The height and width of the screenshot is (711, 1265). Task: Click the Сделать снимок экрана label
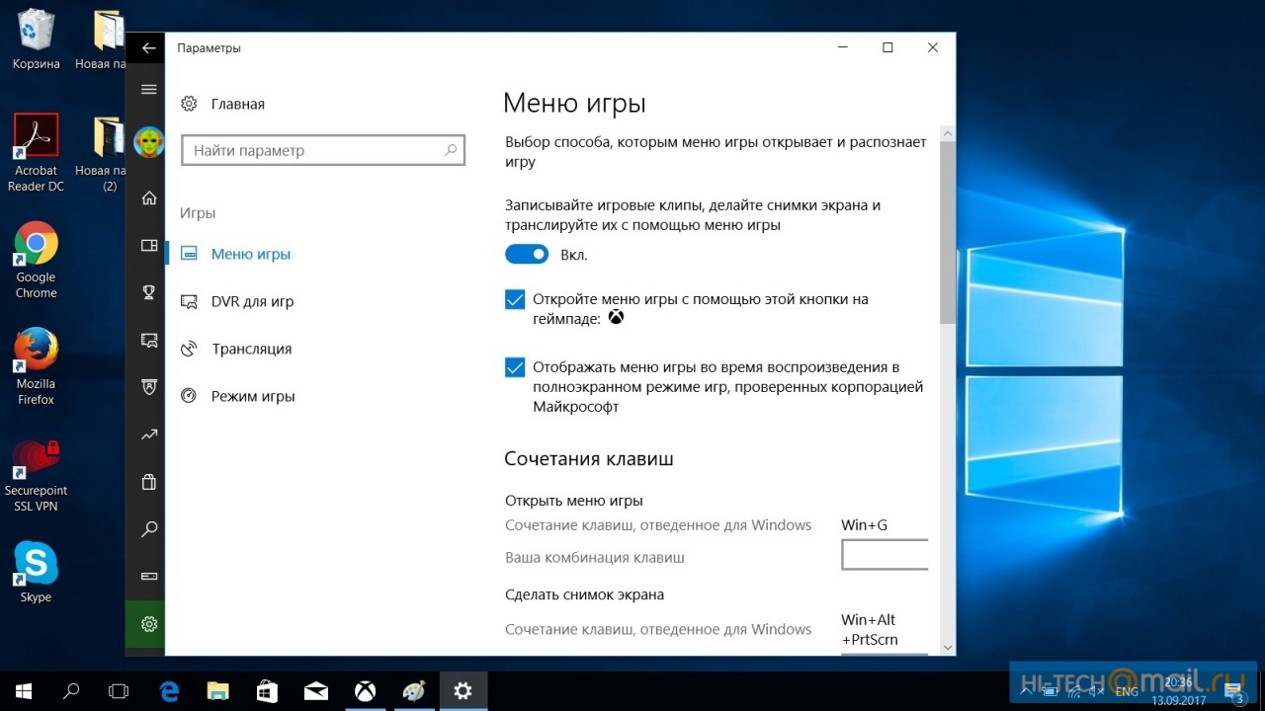coord(585,594)
